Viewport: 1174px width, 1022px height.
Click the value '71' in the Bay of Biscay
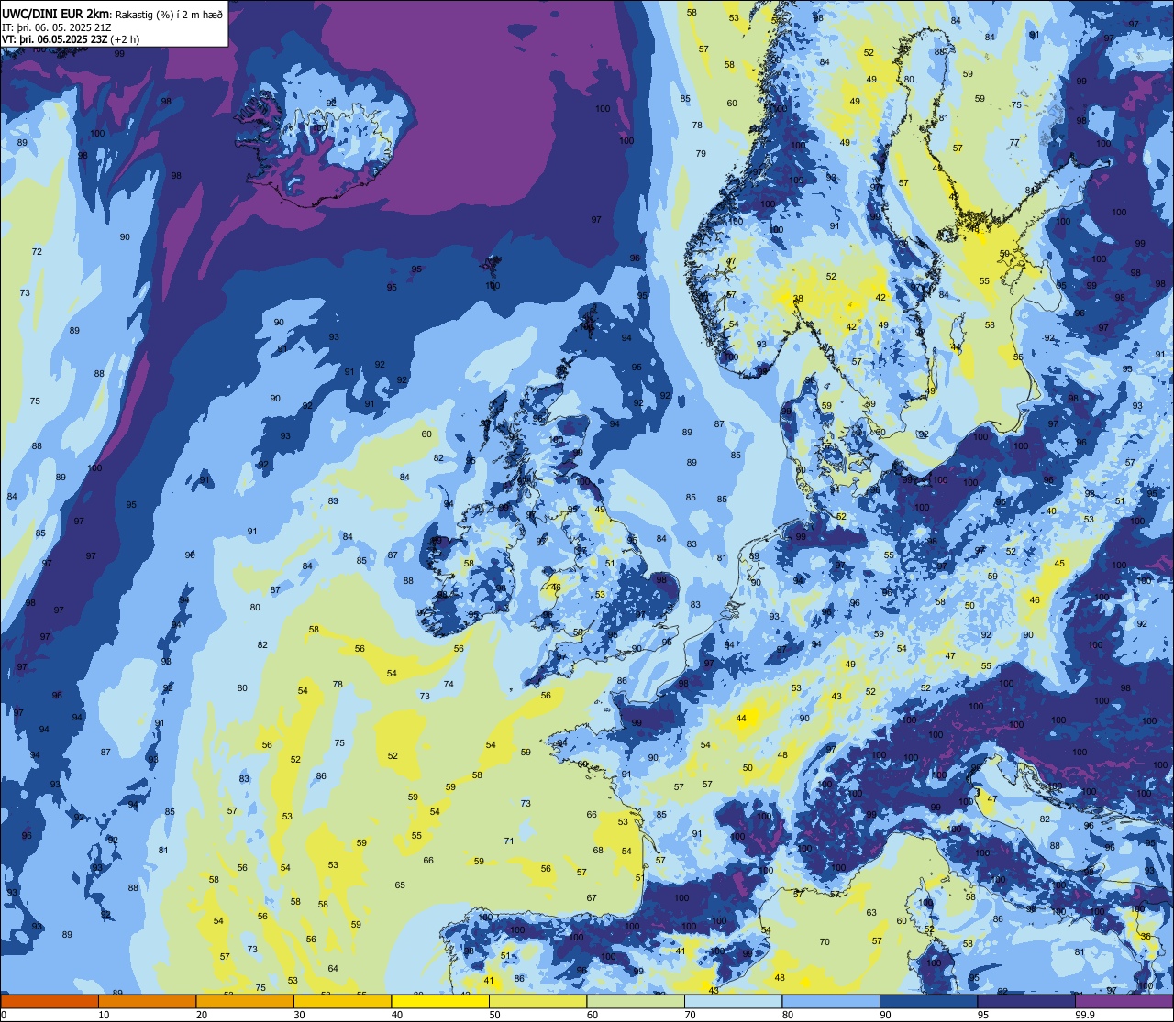(x=509, y=841)
